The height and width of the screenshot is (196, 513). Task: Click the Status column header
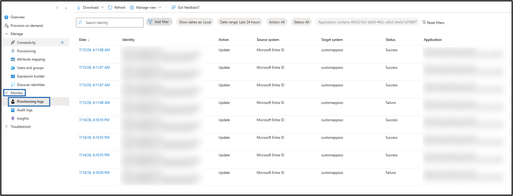click(391, 40)
